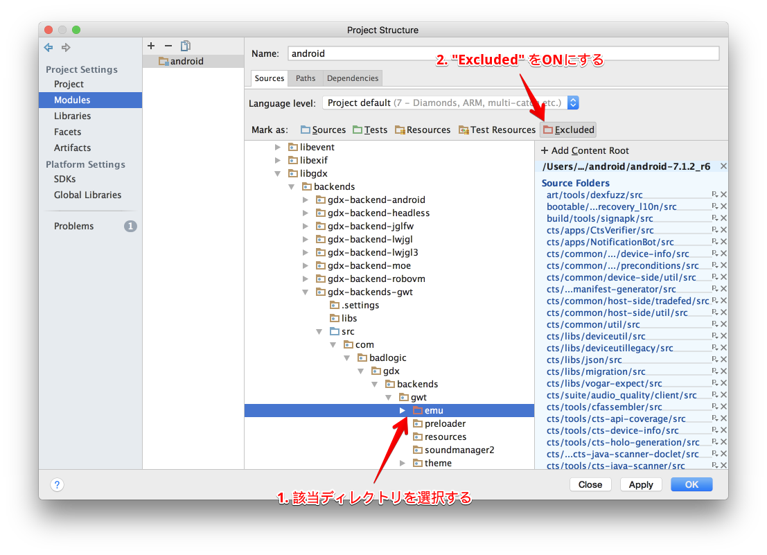The height and width of the screenshot is (555, 767).
Task: Collapse the libgdx tree node
Action: pos(277,173)
